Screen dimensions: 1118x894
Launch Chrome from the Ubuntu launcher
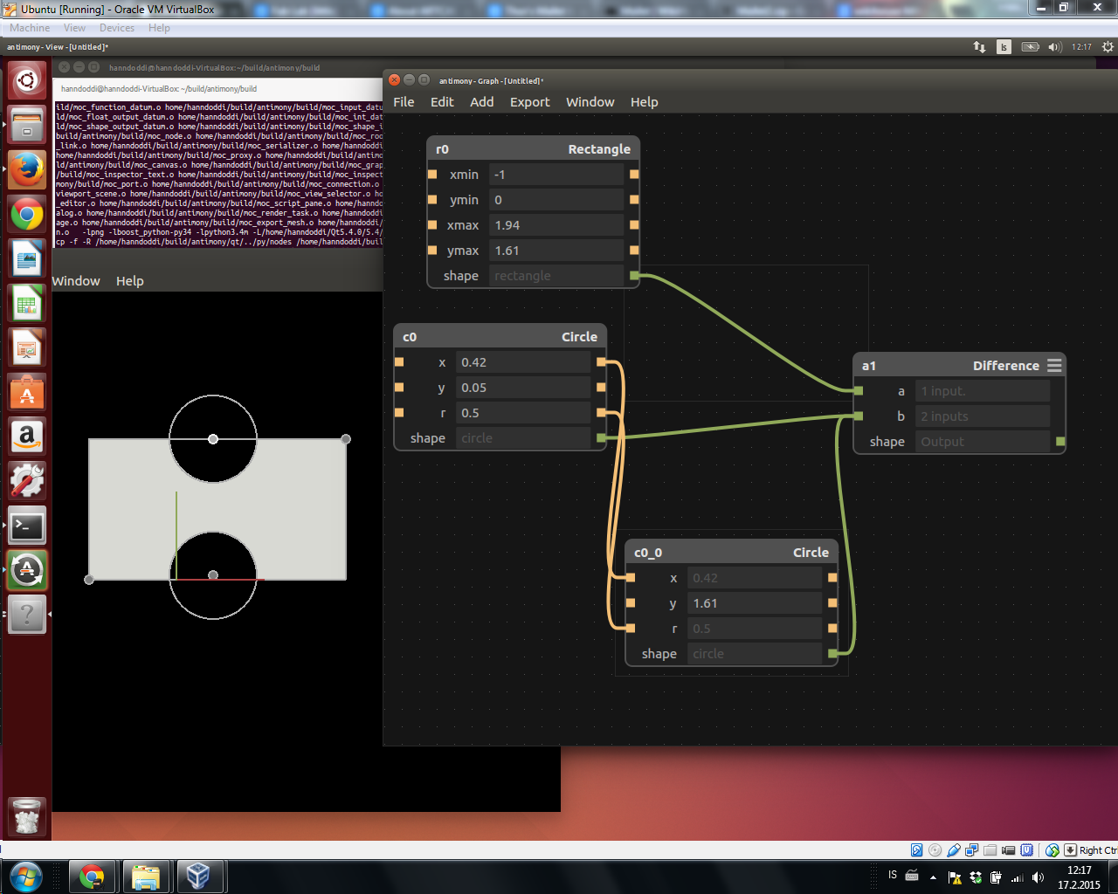[x=27, y=214]
